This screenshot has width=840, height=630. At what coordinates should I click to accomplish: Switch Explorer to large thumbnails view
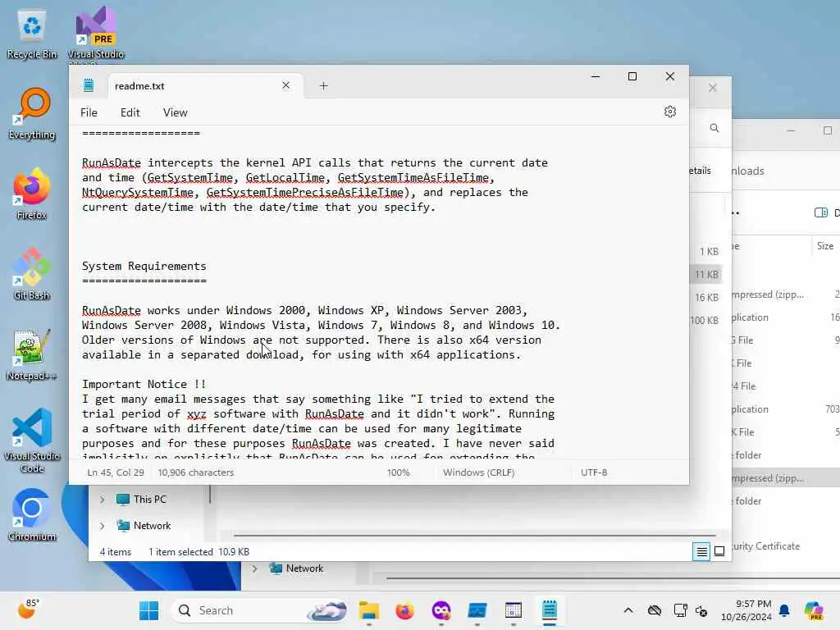(x=719, y=551)
